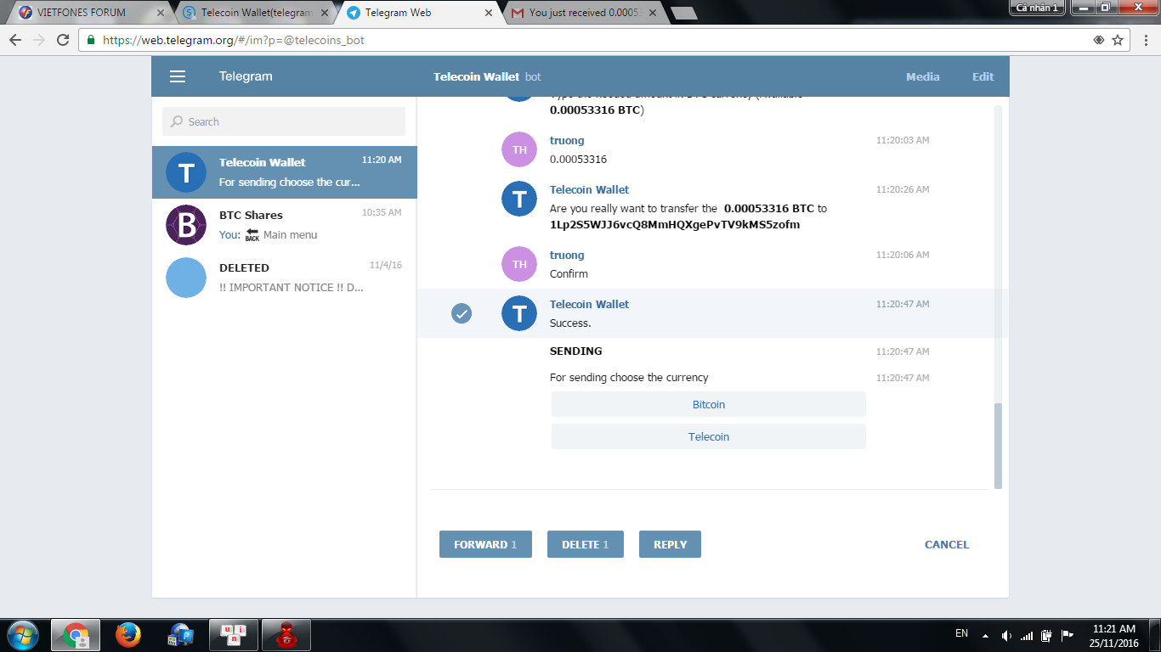Click the Telecoin Wallet avatar in chat list
Screen dimensions: 1161x652
(x=186, y=172)
